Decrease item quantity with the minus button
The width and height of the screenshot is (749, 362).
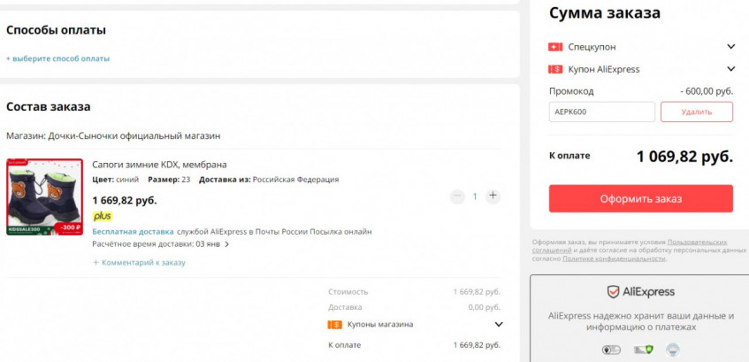pyautogui.click(x=457, y=196)
